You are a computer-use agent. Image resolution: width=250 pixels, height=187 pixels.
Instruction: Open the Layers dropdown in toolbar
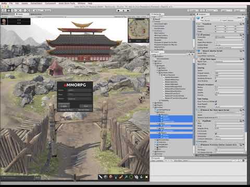coord(226,10)
